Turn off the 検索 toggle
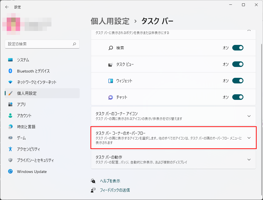Screen dimensions: 263x200 pyautogui.click(x=238, y=48)
